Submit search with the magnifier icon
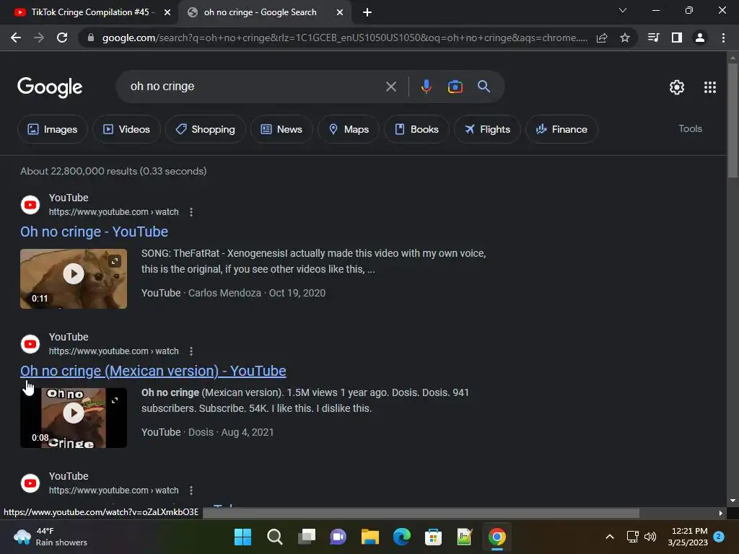This screenshot has height=554, width=739. pos(484,87)
